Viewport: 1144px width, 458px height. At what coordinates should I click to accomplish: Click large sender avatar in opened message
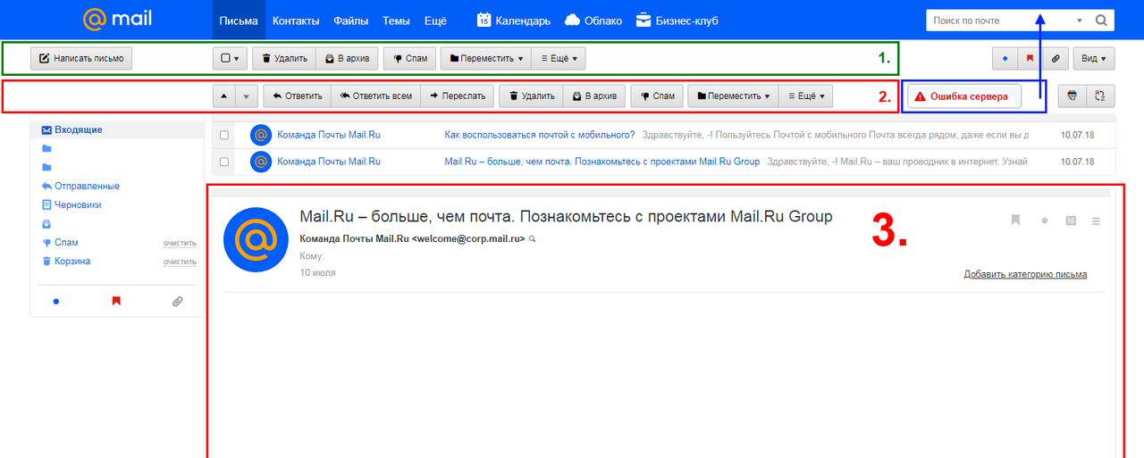tap(256, 239)
